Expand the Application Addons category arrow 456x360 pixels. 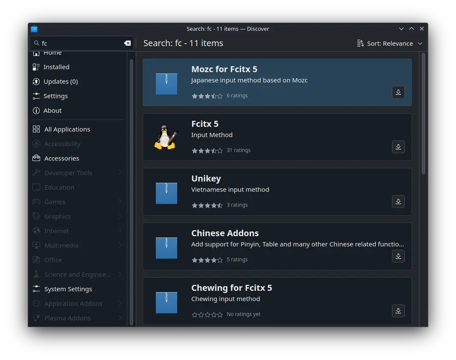click(x=120, y=304)
